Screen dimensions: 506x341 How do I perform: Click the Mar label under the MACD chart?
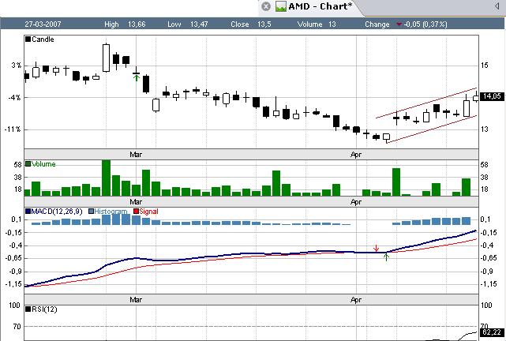point(136,300)
